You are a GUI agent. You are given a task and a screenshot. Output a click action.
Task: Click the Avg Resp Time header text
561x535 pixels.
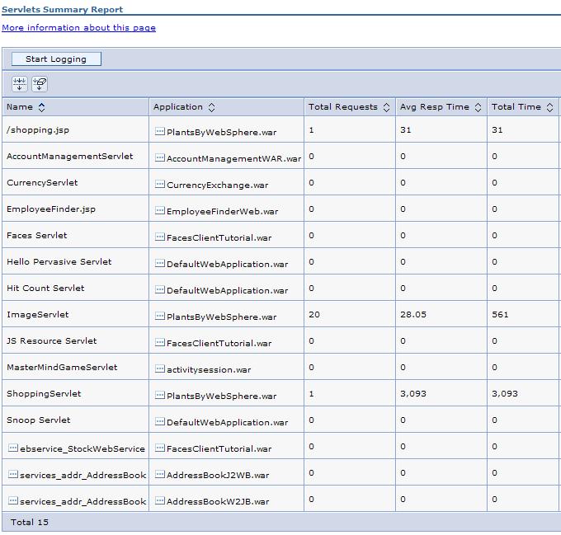(x=435, y=107)
